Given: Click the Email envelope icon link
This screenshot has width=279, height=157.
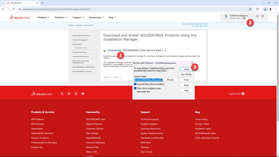Looking at the screenshot, I should point(118,77).
